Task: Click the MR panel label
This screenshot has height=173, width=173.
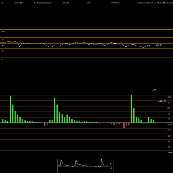Action: pyautogui.click(x=154, y=90)
